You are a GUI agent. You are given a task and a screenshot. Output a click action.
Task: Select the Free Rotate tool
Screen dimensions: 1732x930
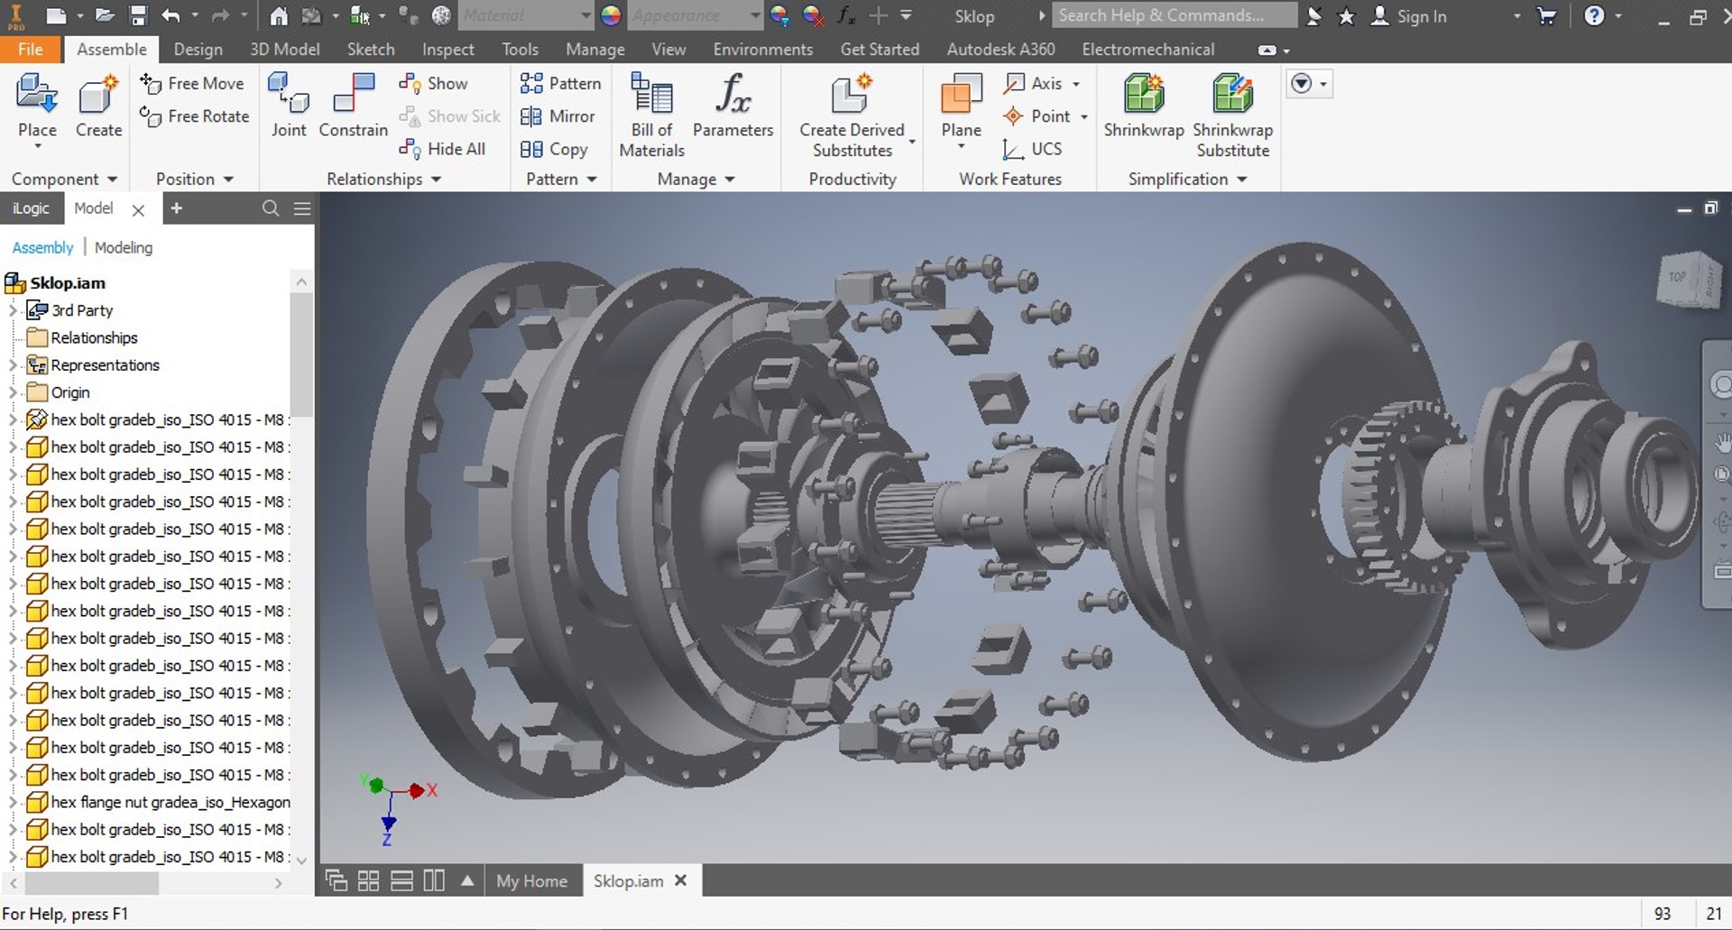[x=194, y=116]
